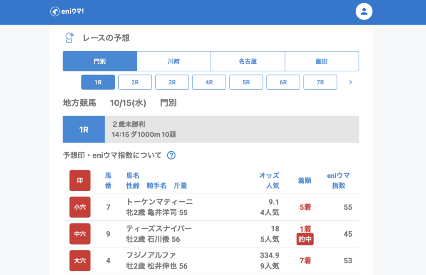Image resolution: width=426 pixels, height=275 pixels.
Task: Switch to the 名古屋 racetrack tab
Action: (x=248, y=61)
